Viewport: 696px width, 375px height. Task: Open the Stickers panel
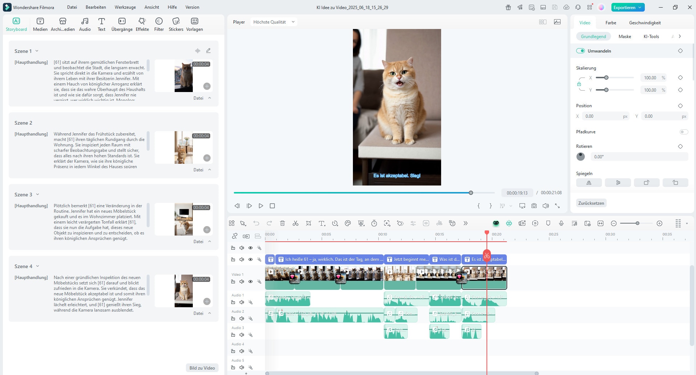click(x=176, y=24)
